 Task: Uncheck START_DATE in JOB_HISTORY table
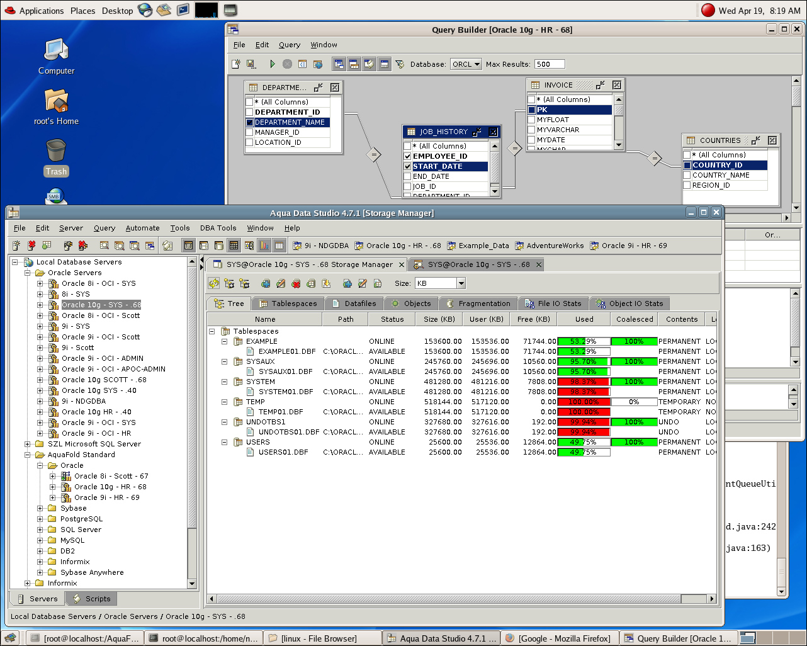click(x=407, y=166)
